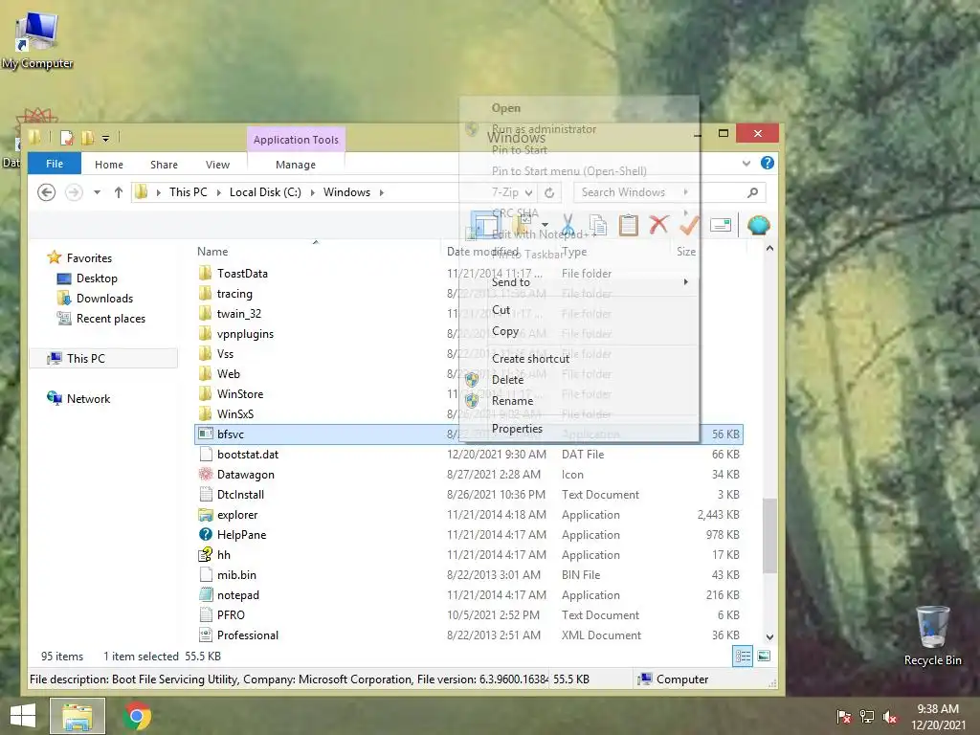The width and height of the screenshot is (980, 735).
Task: Select the DtcInstall text document icon
Action: coord(206,495)
